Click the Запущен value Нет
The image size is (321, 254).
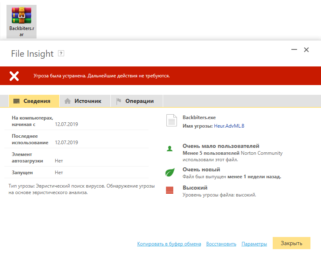[x=59, y=173]
